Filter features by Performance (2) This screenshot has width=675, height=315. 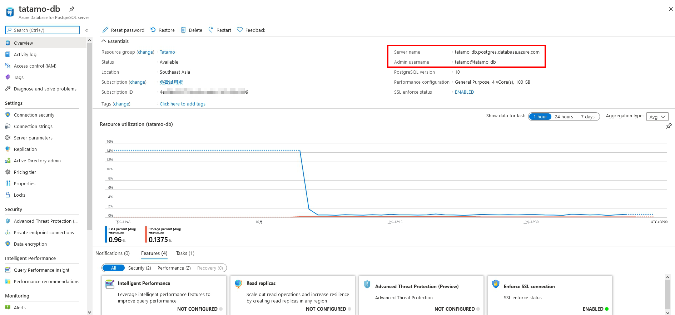click(174, 268)
